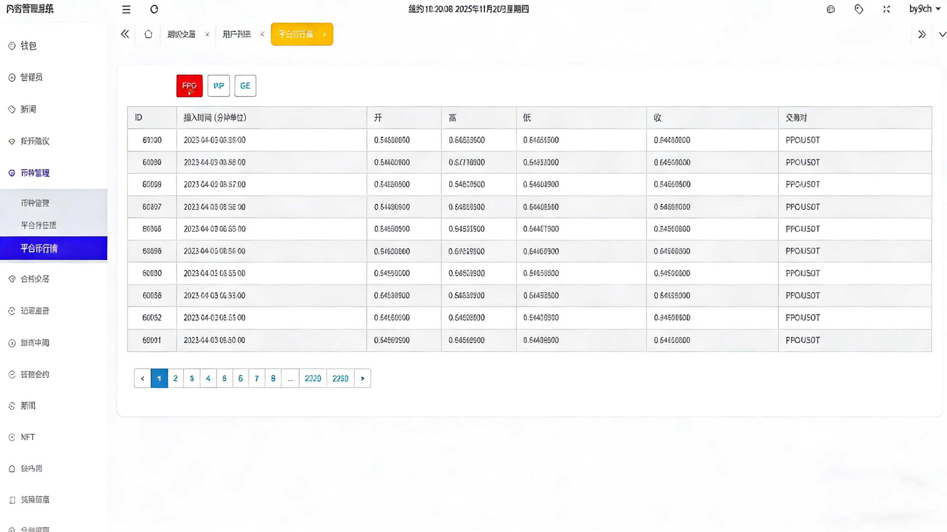The image size is (947, 532).
Task: Close the 用户列表 tab
Action: [262, 34]
